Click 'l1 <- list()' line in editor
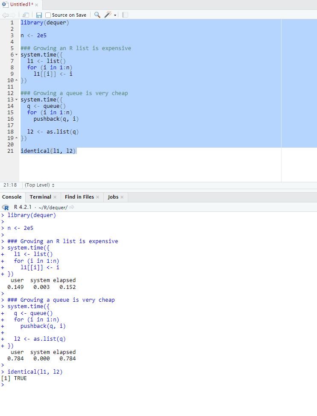 46,61
